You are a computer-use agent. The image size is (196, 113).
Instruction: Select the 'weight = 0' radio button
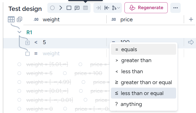(x=19, y=109)
